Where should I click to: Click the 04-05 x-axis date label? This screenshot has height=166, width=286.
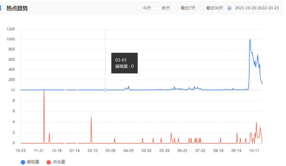tap(128, 151)
